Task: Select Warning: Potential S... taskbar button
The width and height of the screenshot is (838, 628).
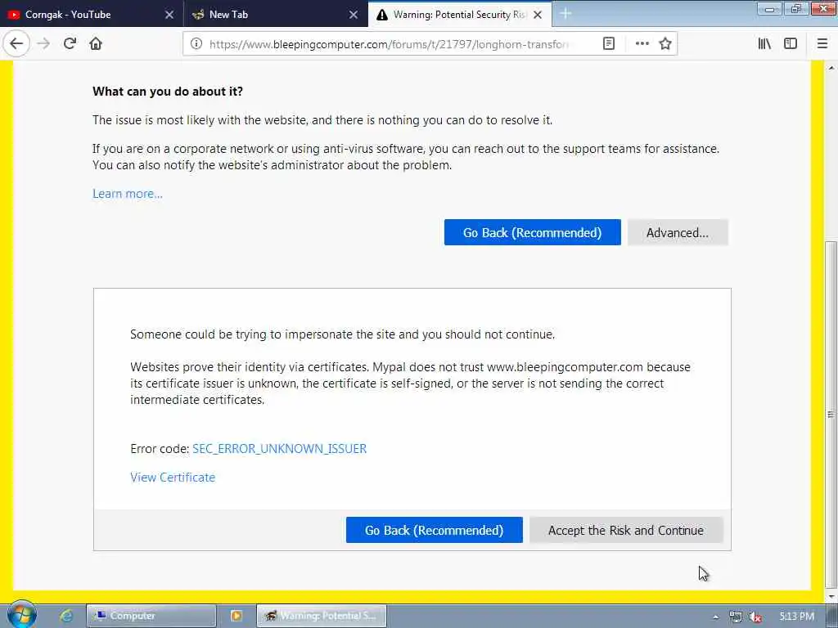Action: 321,616
